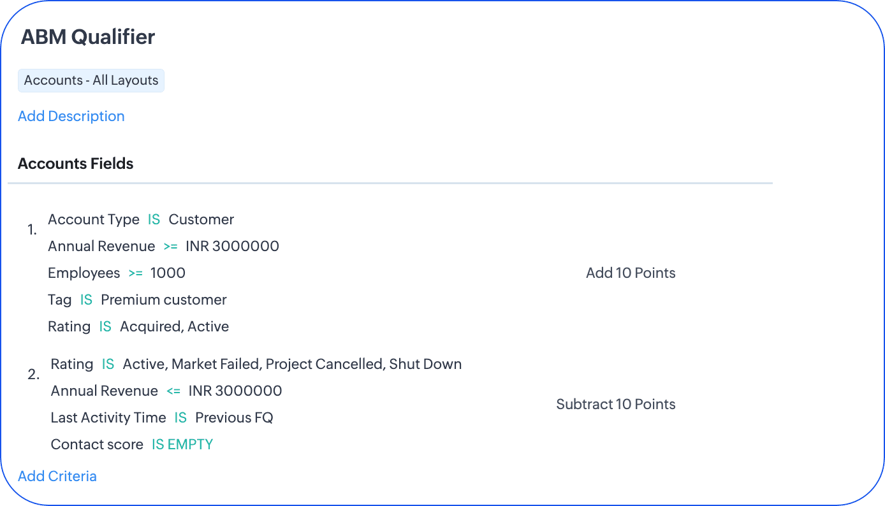Select the Last Activity Time IS Previous FQ condition

(x=162, y=417)
